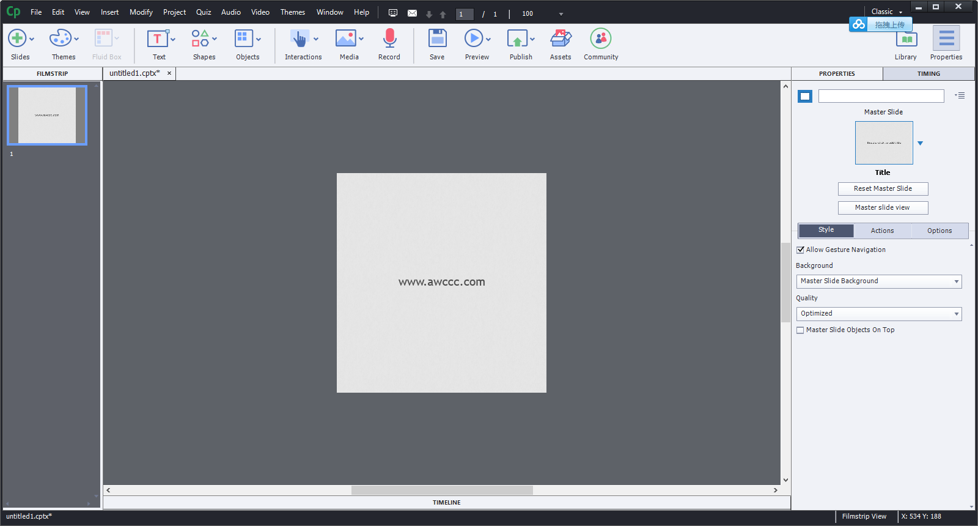Open the Community page

tap(601, 39)
